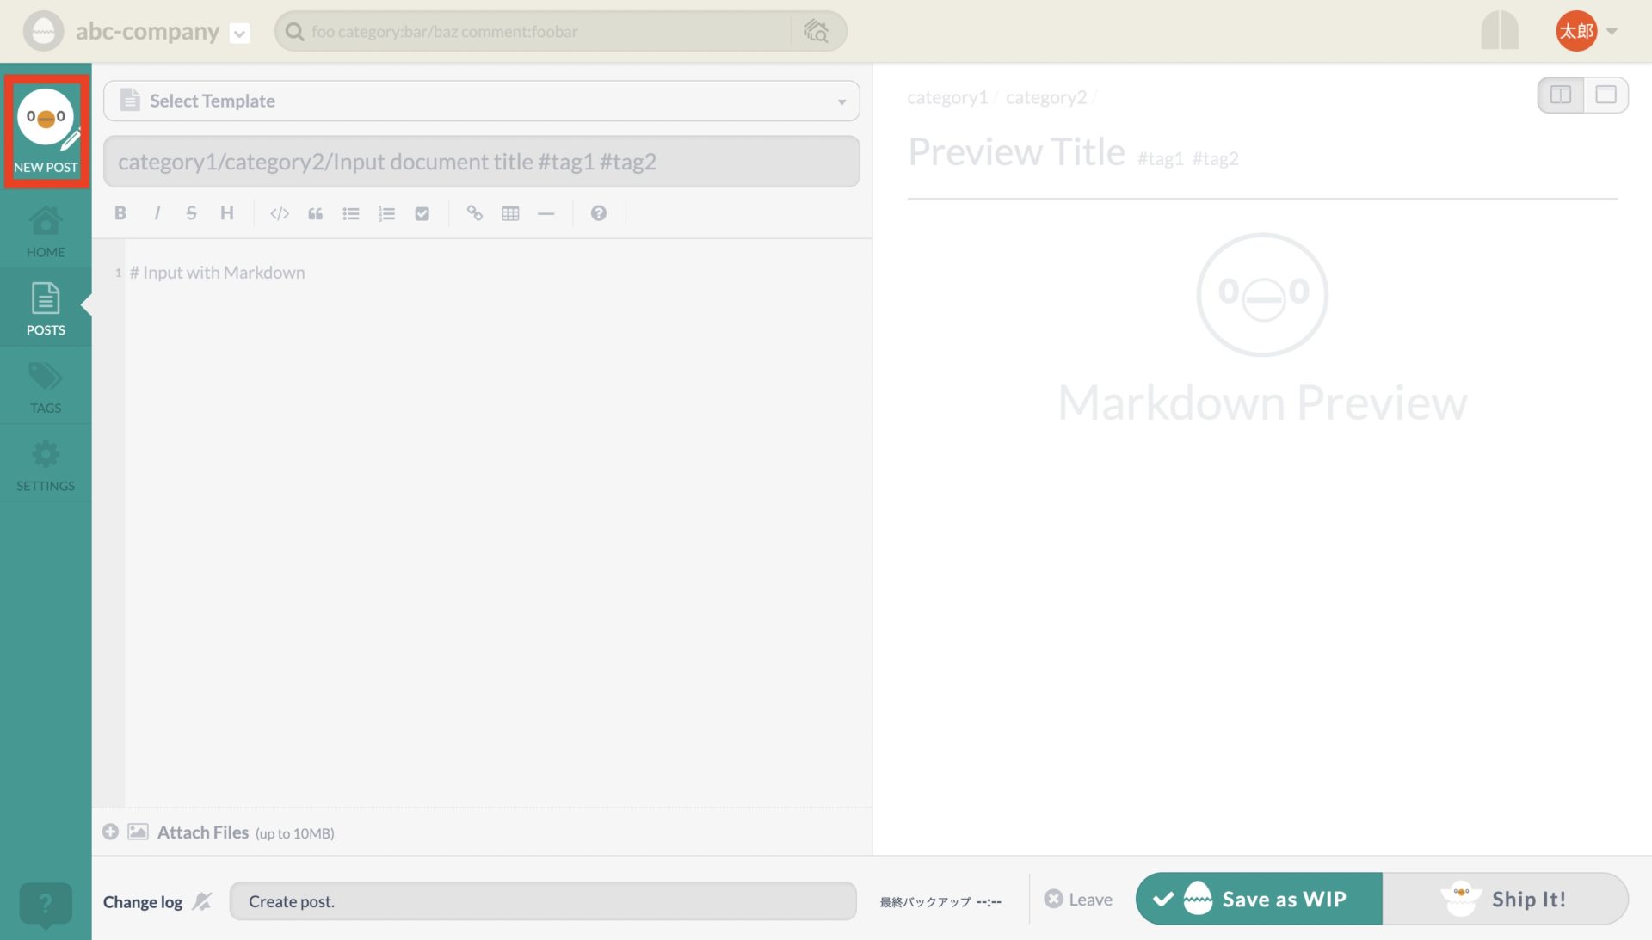
Task: Click the help question bubble in sidebar
Action: [x=46, y=904]
